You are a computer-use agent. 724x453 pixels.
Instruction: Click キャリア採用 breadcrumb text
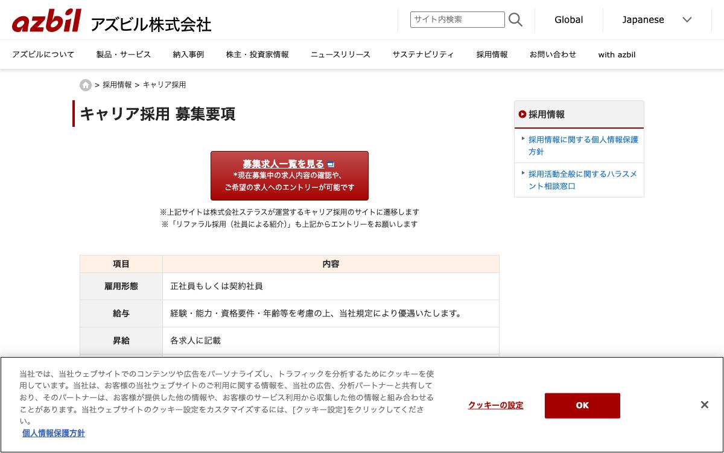click(x=164, y=85)
